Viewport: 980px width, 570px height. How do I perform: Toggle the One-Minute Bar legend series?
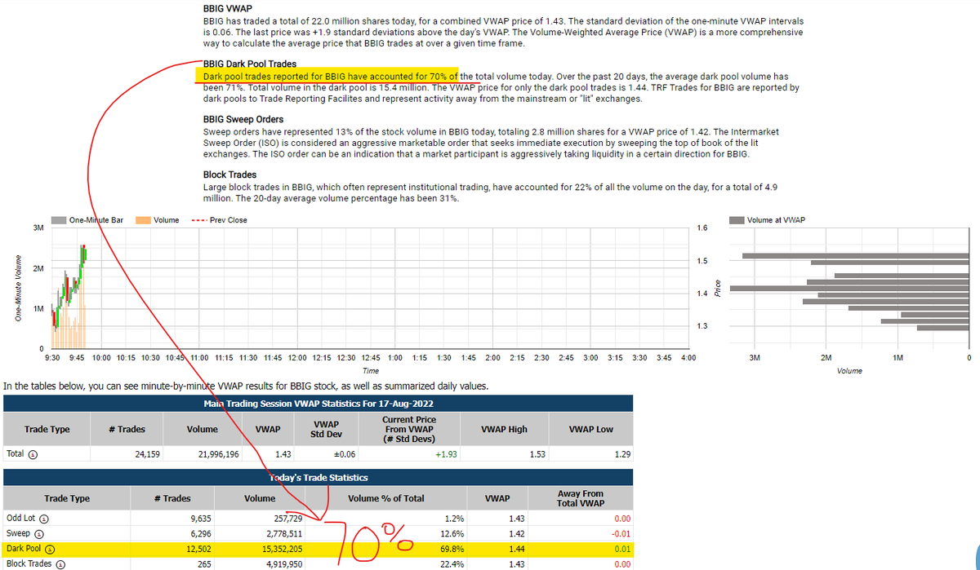[88, 220]
